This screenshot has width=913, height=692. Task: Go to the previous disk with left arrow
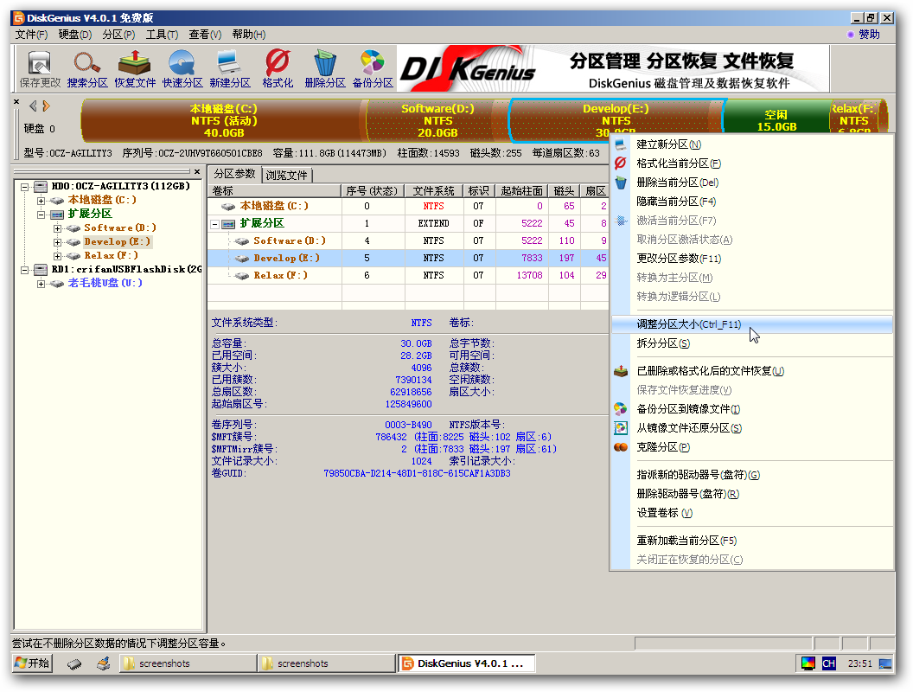[x=33, y=106]
